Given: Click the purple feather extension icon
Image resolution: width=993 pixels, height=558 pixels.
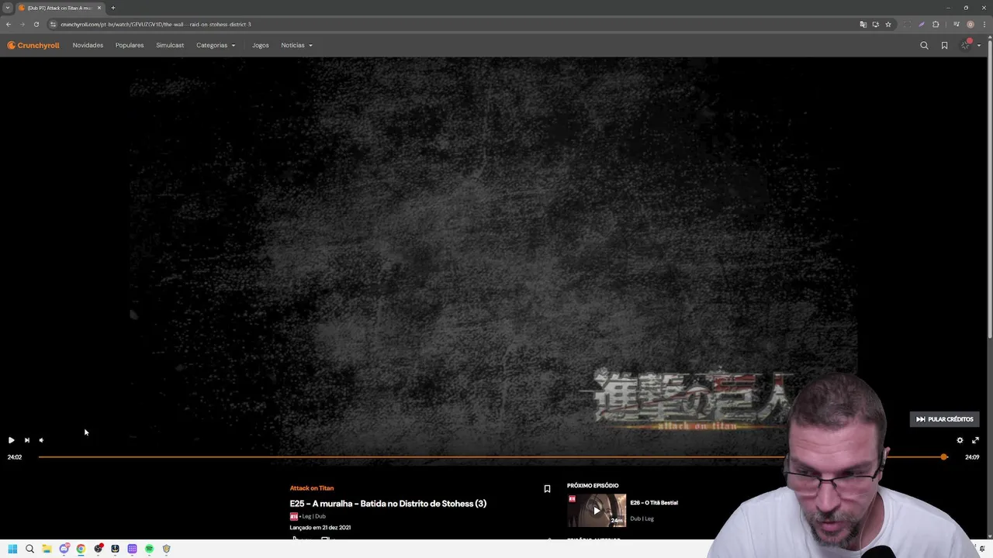Looking at the screenshot, I should (x=922, y=24).
